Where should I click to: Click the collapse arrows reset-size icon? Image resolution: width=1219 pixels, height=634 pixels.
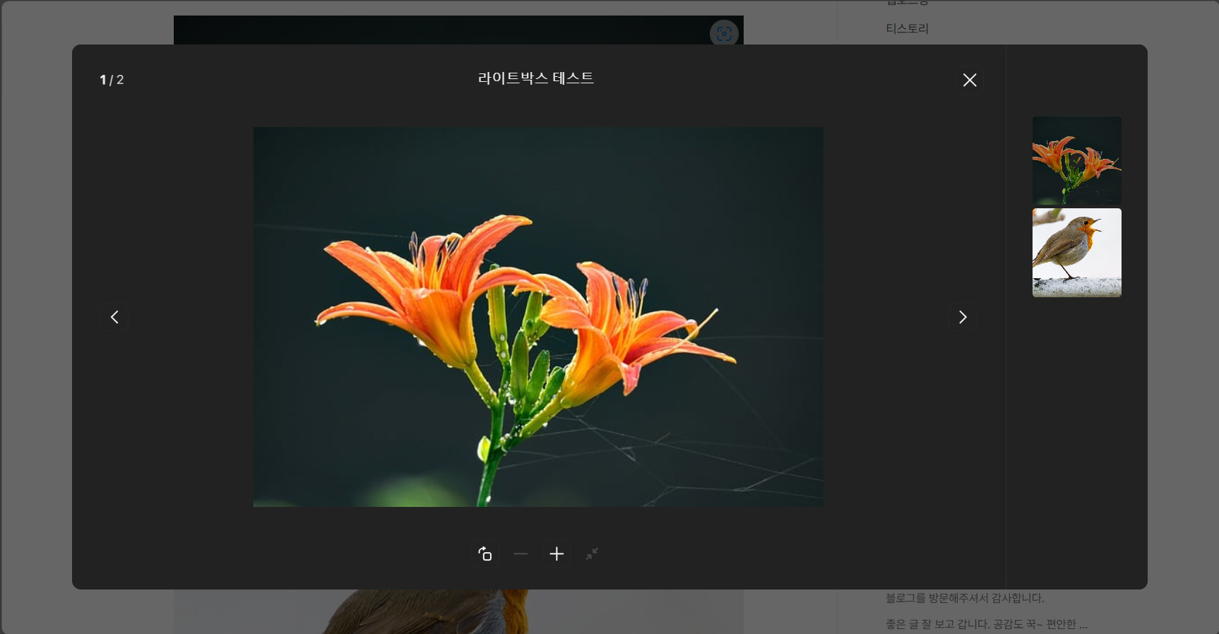592,554
